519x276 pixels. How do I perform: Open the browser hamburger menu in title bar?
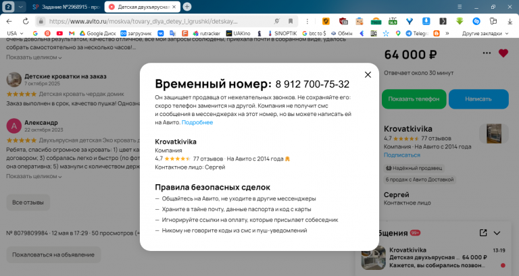point(460,7)
